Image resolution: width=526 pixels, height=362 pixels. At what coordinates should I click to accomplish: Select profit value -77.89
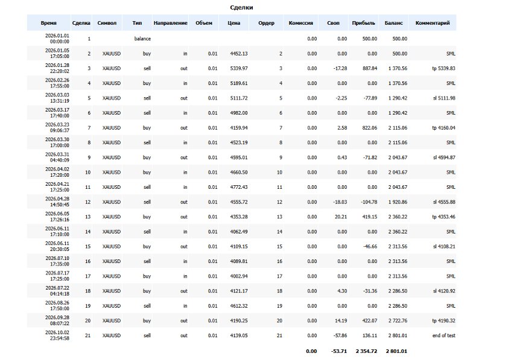pyautogui.click(x=370, y=98)
